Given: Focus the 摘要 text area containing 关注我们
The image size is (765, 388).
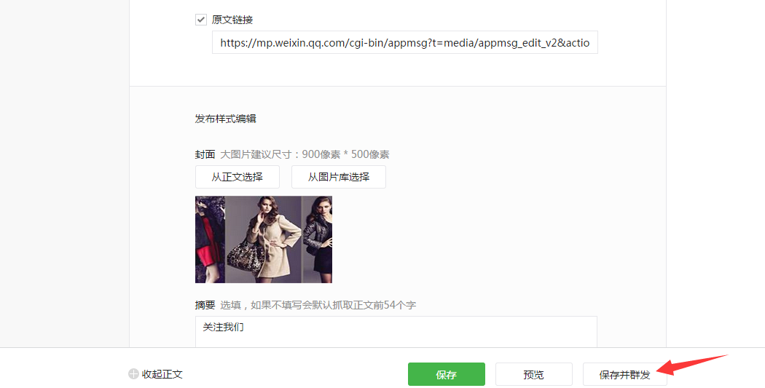Looking at the screenshot, I should [396, 332].
